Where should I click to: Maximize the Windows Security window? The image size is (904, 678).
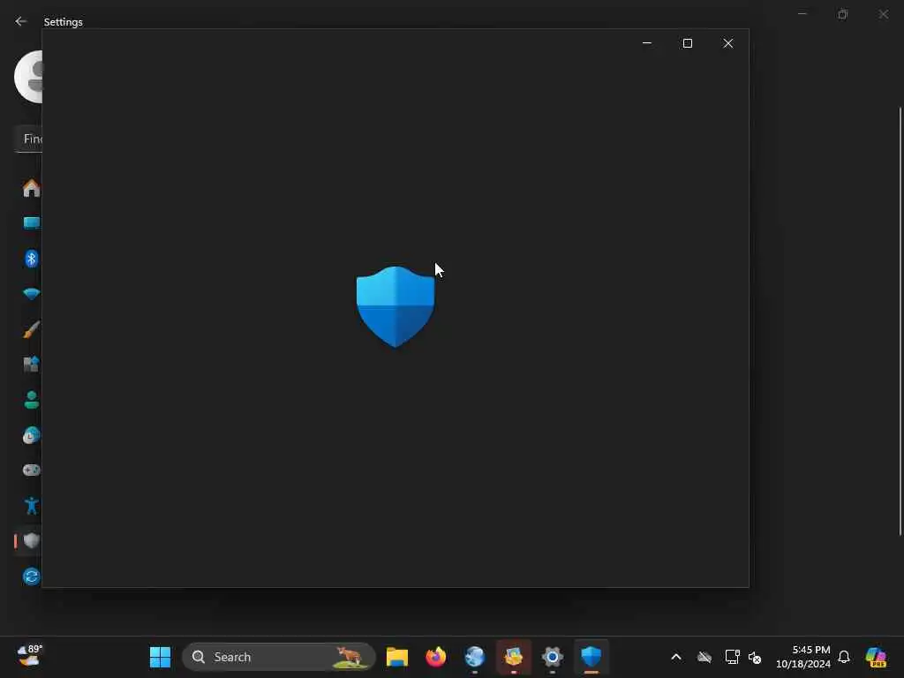click(687, 43)
